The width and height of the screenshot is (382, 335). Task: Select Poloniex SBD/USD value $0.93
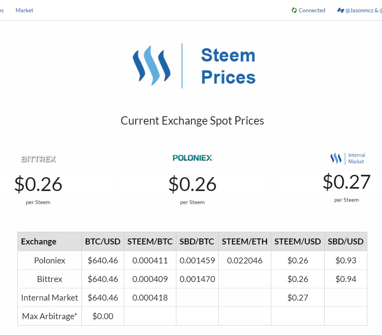(x=346, y=261)
